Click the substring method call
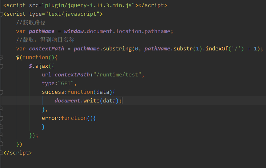 click(x=117, y=49)
